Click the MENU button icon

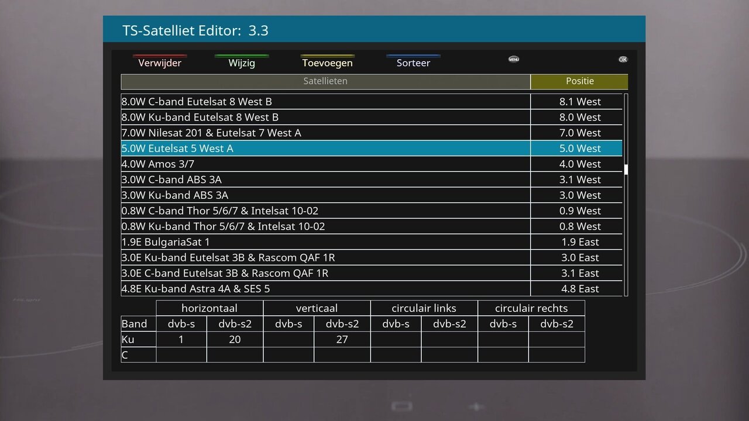(x=514, y=59)
